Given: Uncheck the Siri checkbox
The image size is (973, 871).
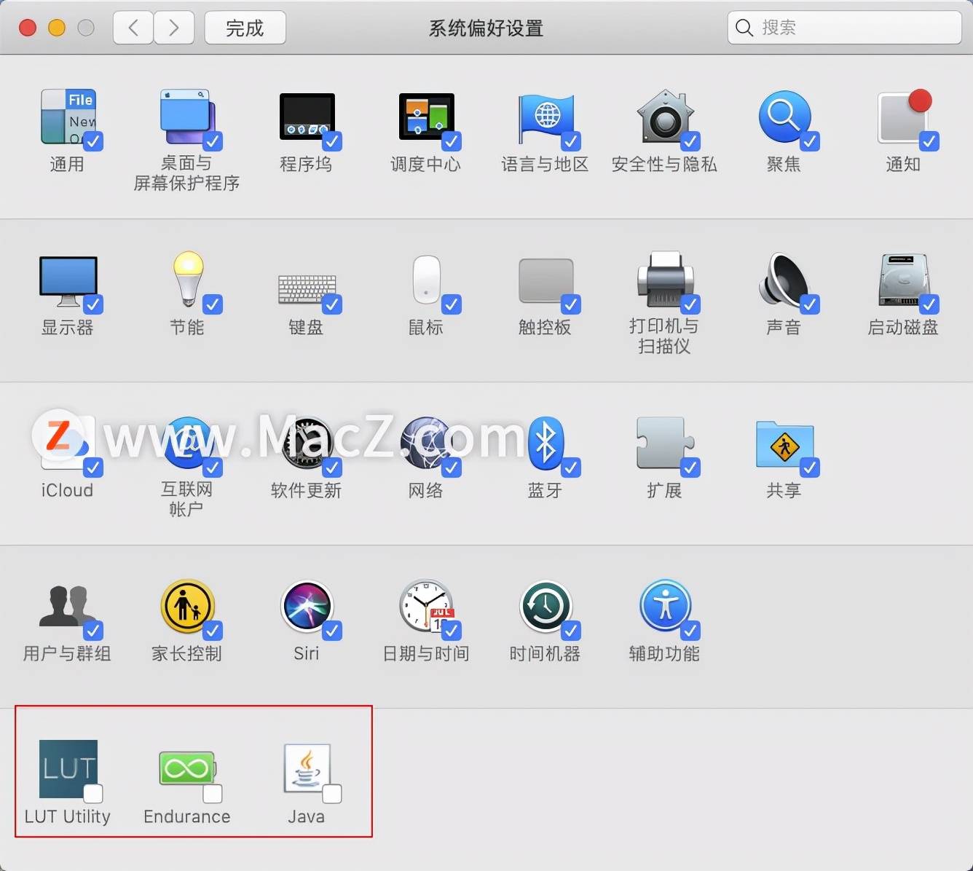Looking at the screenshot, I should tap(332, 631).
